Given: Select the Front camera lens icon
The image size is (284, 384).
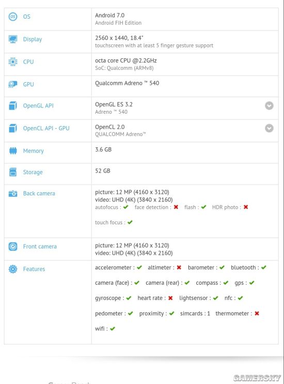Looking at the screenshot, I should [x=13, y=247].
